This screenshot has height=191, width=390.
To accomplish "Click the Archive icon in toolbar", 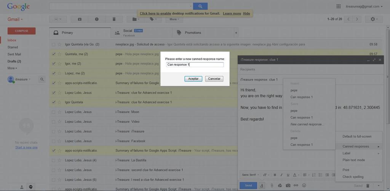I will coord(80,19).
